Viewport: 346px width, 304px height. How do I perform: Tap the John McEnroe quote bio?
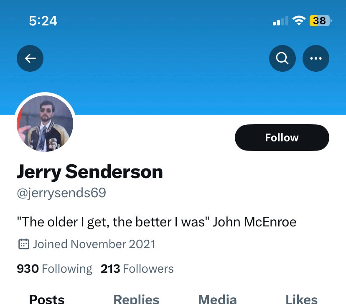pos(156,221)
